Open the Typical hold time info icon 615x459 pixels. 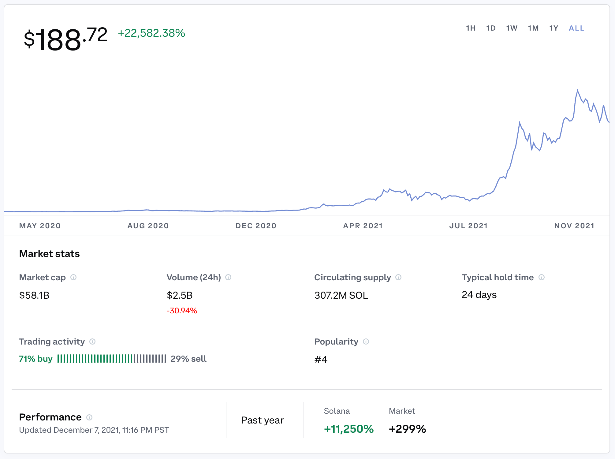coord(542,277)
